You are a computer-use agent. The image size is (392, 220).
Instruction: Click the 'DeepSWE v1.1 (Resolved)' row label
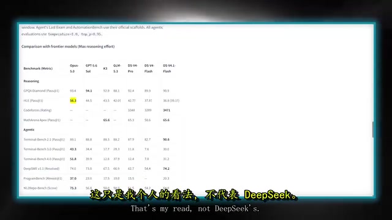[x=42, y=169]
